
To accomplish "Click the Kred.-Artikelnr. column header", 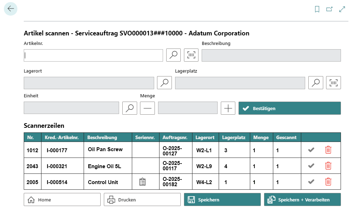I will pyautogui.click(x=63, y=137).
